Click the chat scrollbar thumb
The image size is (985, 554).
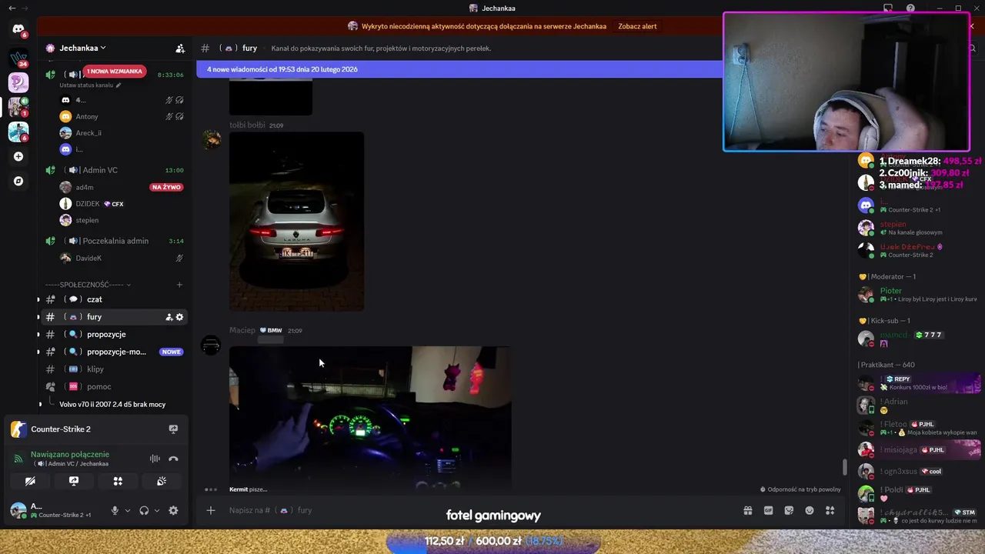pyautogui.click(x=844, y=467)
